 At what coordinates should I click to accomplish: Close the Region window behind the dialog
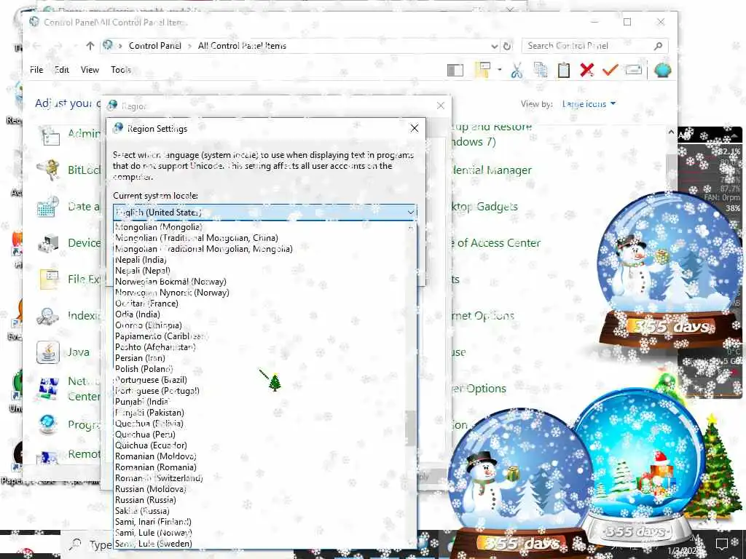441,106
